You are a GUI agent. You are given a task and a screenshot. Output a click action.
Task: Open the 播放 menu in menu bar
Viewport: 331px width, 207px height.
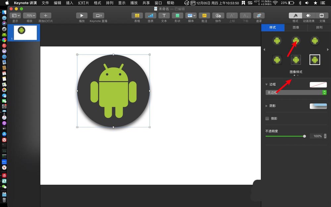pyautogui.click(x=134, y=3)
